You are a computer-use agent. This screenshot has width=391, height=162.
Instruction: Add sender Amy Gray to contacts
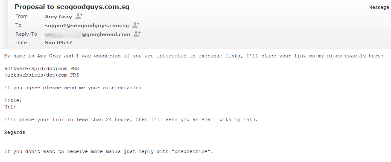point(79,16)
